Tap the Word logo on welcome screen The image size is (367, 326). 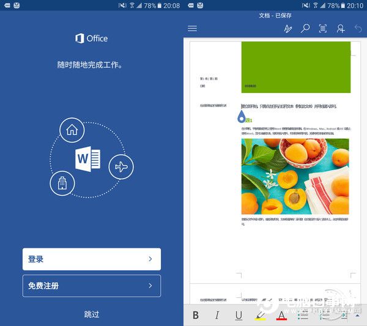pyautogui.click(x=87, y=159)
